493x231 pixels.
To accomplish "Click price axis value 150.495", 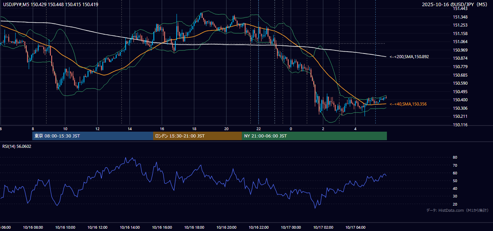I will pos(461,92).
